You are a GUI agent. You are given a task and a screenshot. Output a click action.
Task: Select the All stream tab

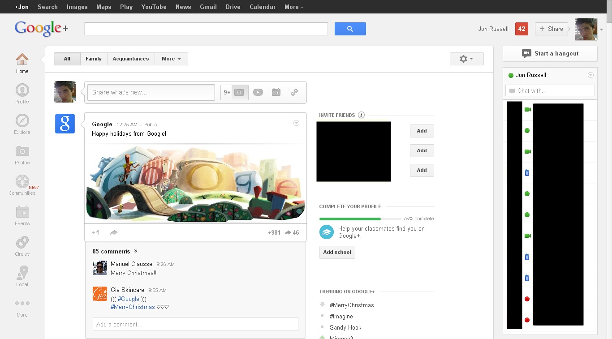(67, 59)
